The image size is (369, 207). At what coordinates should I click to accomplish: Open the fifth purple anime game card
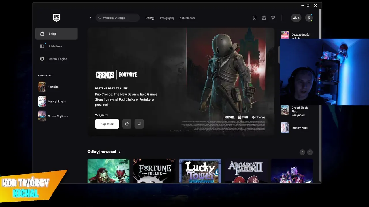tap(292, 171)
